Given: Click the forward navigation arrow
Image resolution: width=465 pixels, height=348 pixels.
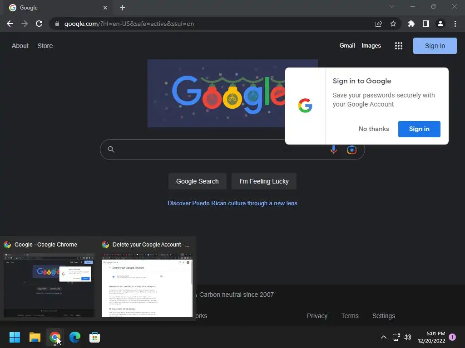Looking at the screenshot, I should click(25, 24).
